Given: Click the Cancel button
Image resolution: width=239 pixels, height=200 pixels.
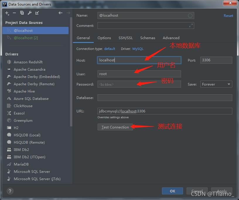Looking at the screenshot, I should 197,191.
